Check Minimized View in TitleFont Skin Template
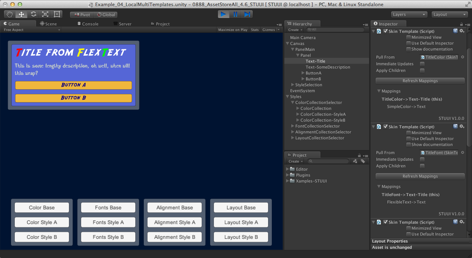472x258 pixels. (x=409, y=133)
